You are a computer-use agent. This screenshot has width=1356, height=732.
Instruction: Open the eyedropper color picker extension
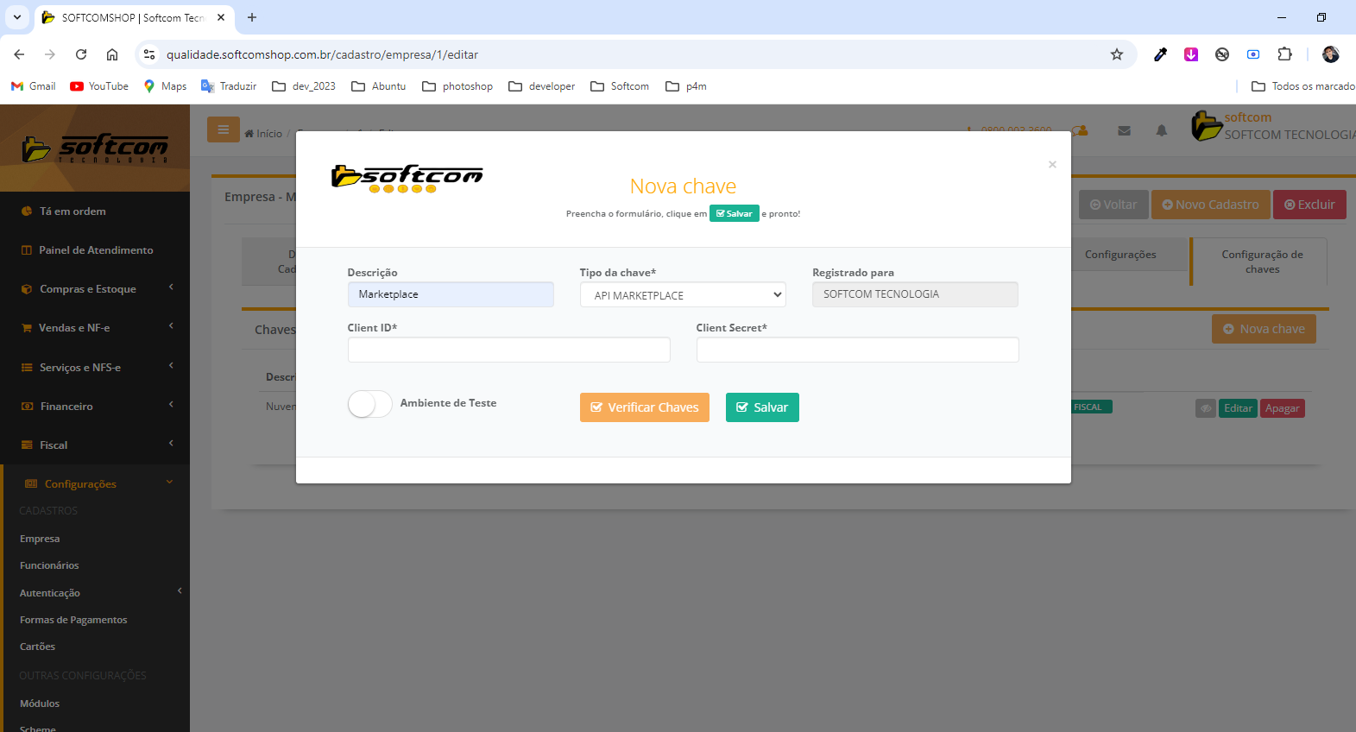[1160, 54]
